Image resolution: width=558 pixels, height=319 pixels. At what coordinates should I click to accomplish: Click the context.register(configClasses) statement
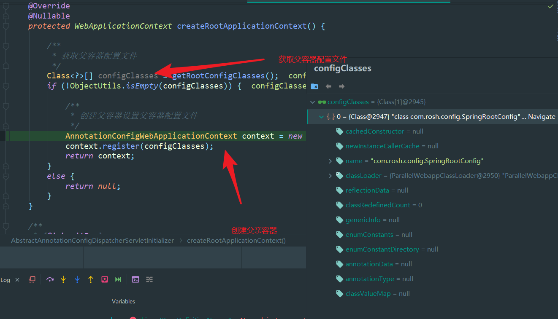click(140, 146)
